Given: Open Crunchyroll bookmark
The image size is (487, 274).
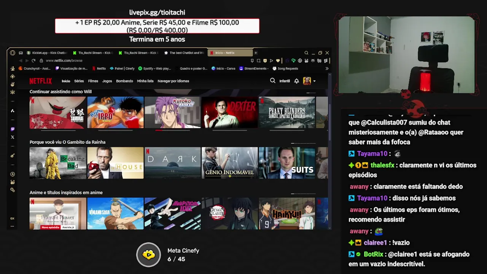Looking at the screenshot, I should point(35,68).
